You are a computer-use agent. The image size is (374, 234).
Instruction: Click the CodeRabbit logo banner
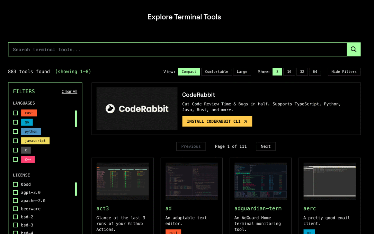pos(137,109)
